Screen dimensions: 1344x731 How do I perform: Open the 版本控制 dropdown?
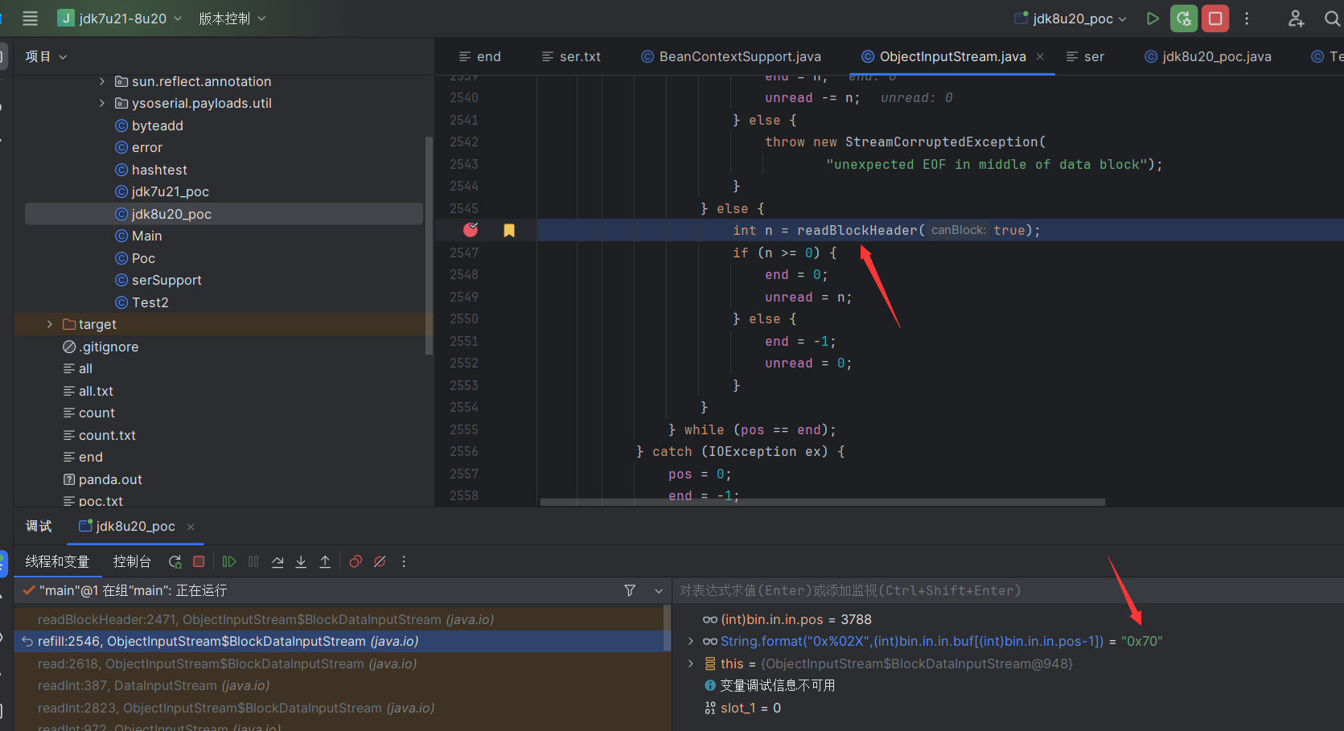[232, 18]
